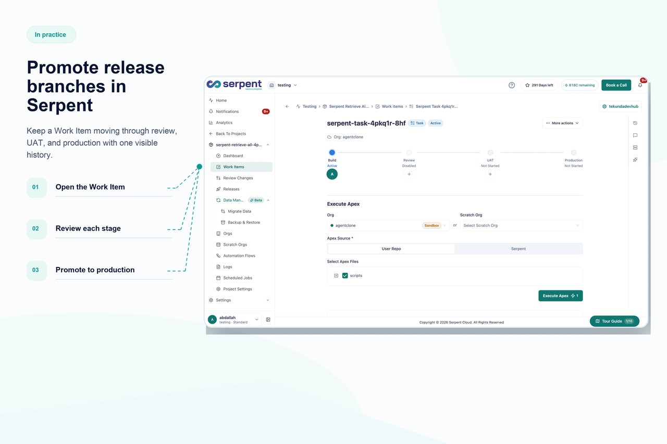Viewport: 667px width, 444px height.
Task: Click the back arrow beside the breadcrumb
Action: pyautogui.click(x=287, y=106)
